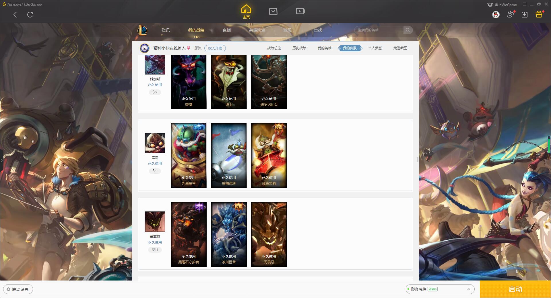This screenshot has height=298, width=551.
Task: Open the 英雄大全 tab
Action: pyautogui.click(x=257, y=30)
